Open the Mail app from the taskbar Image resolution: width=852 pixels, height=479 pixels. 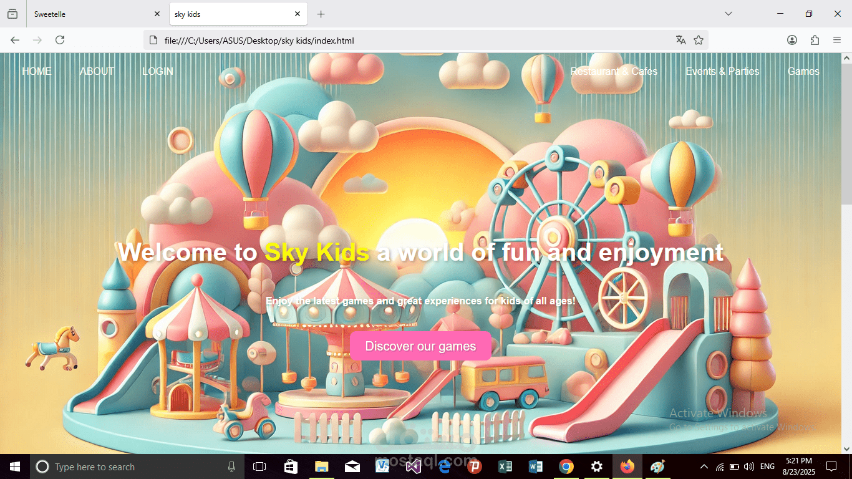click(x=352, y=467)
